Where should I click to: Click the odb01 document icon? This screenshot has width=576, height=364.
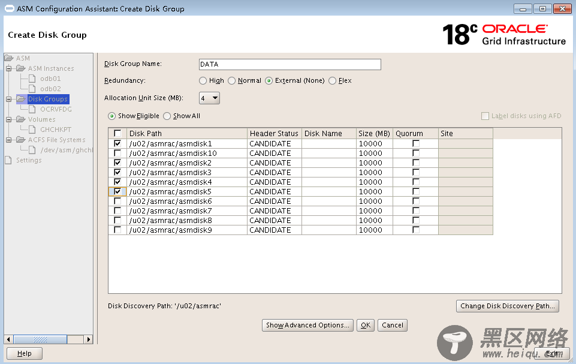pos(32,79)
